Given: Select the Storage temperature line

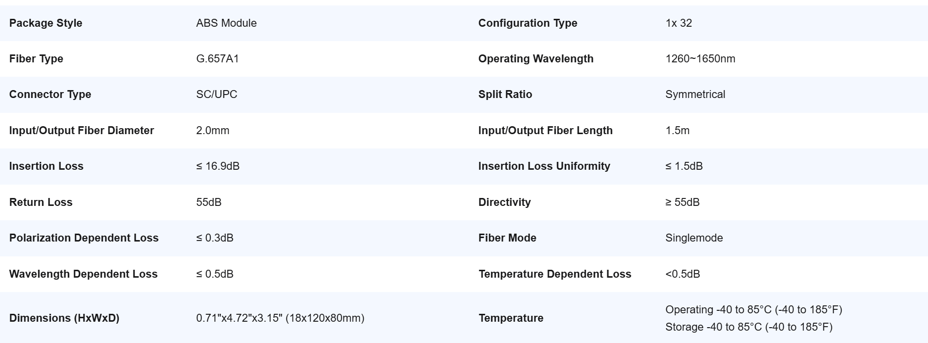Looking at the screenshot, I should click(748, 327).
